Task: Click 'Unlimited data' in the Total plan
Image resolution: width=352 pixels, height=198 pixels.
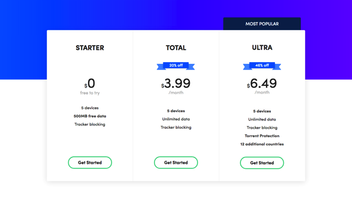Action: click(x=176, y=119)
